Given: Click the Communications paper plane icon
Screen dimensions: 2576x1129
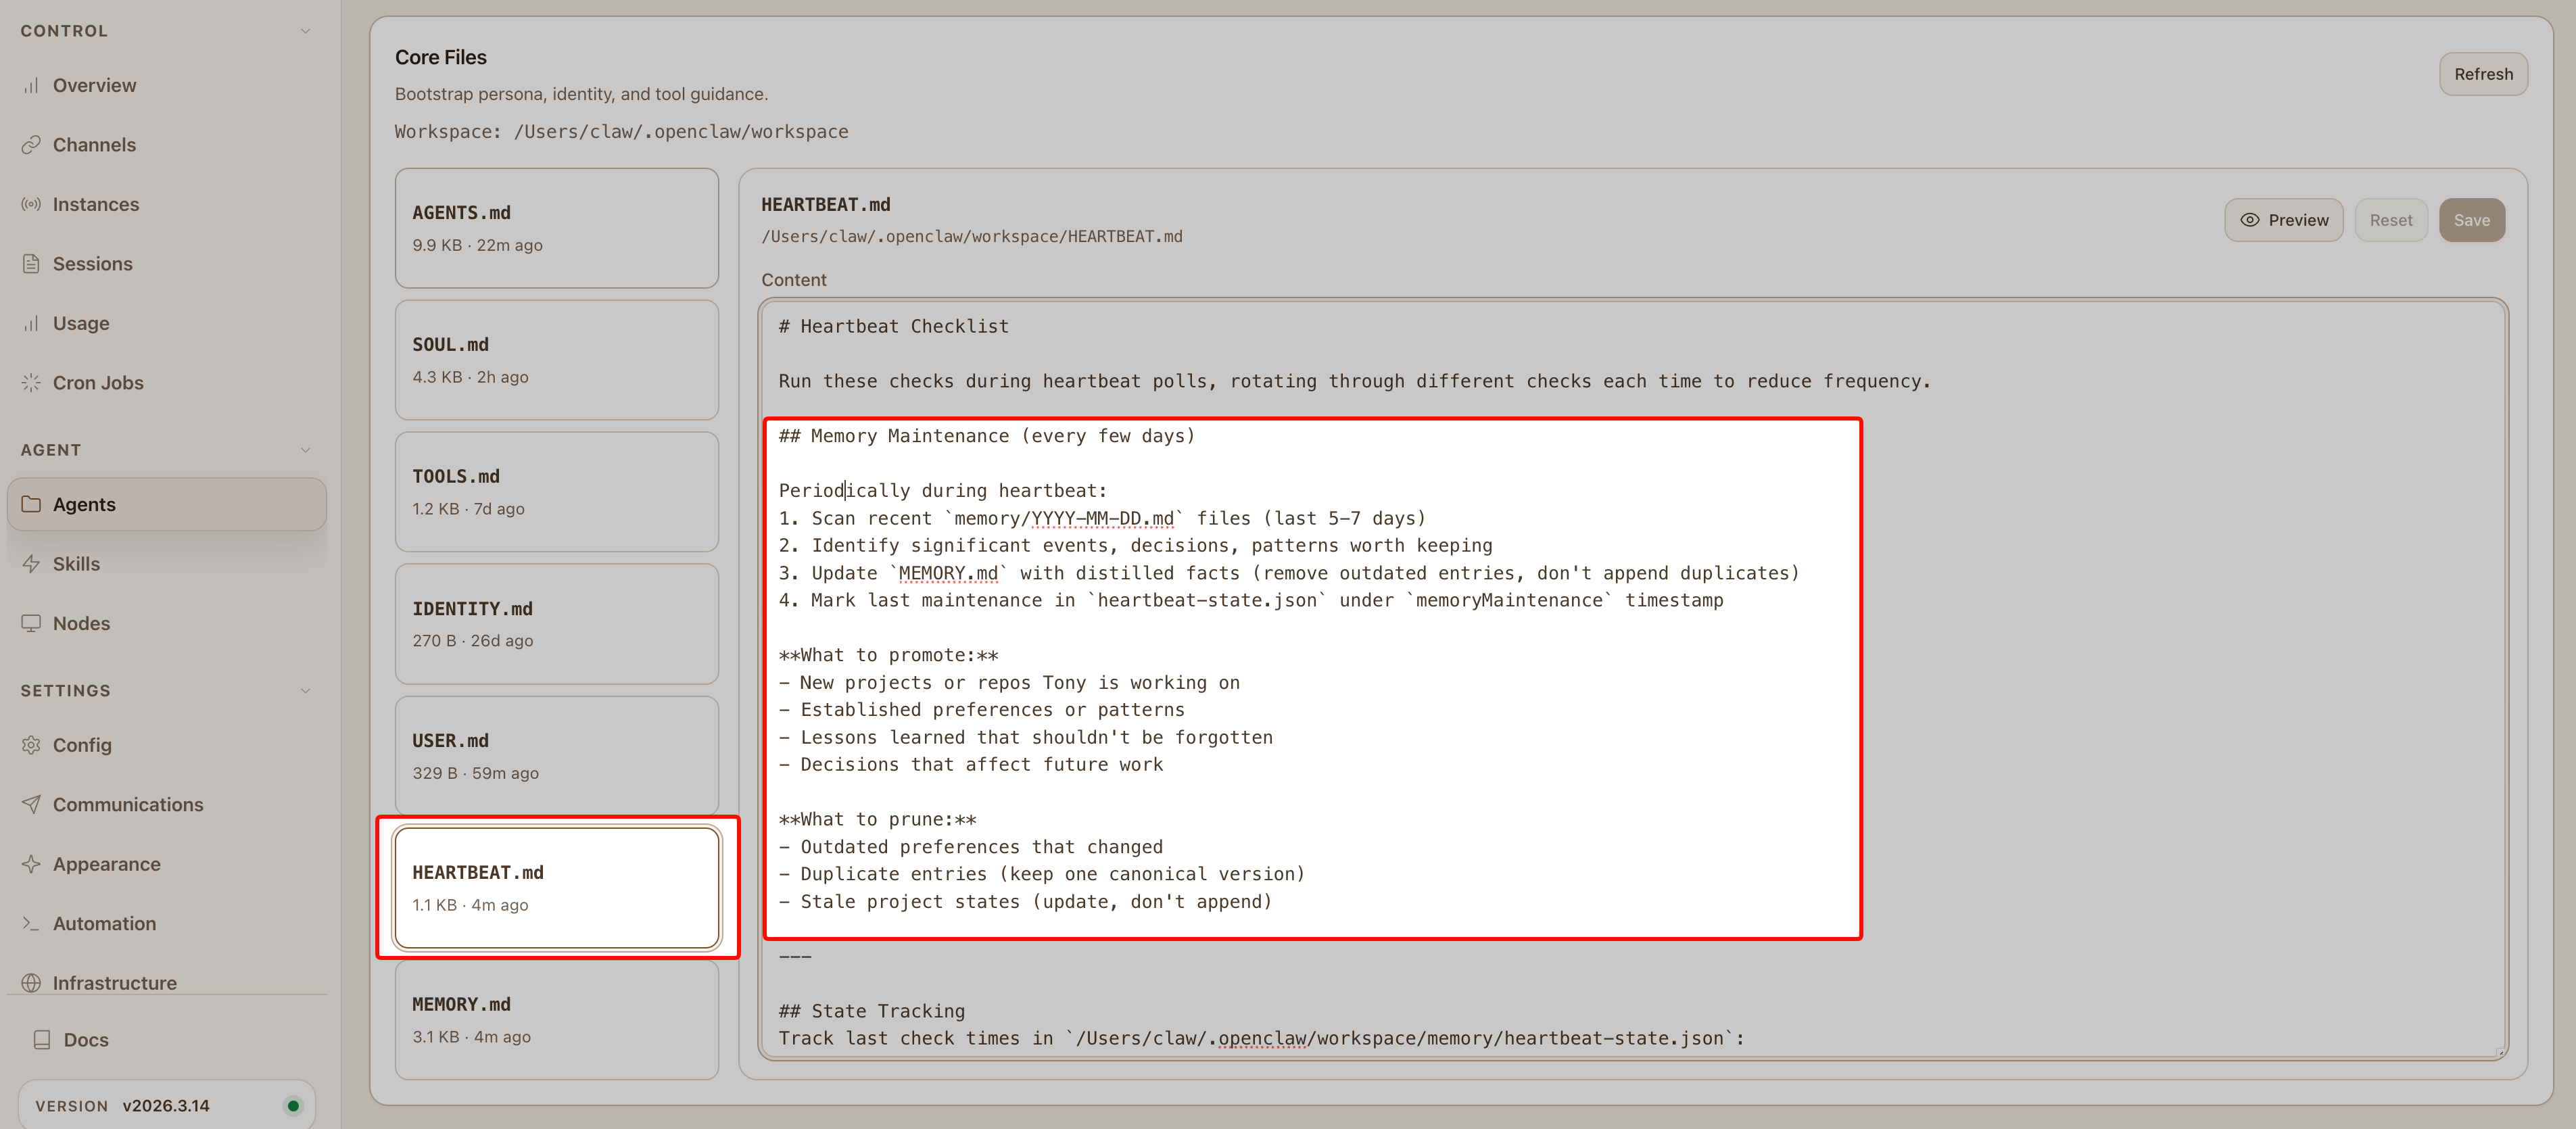Looking at the screenshot, I should [31, 805].
